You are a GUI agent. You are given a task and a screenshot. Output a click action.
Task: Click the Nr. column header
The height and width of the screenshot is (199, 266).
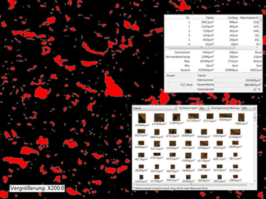(x=187, y=18)
